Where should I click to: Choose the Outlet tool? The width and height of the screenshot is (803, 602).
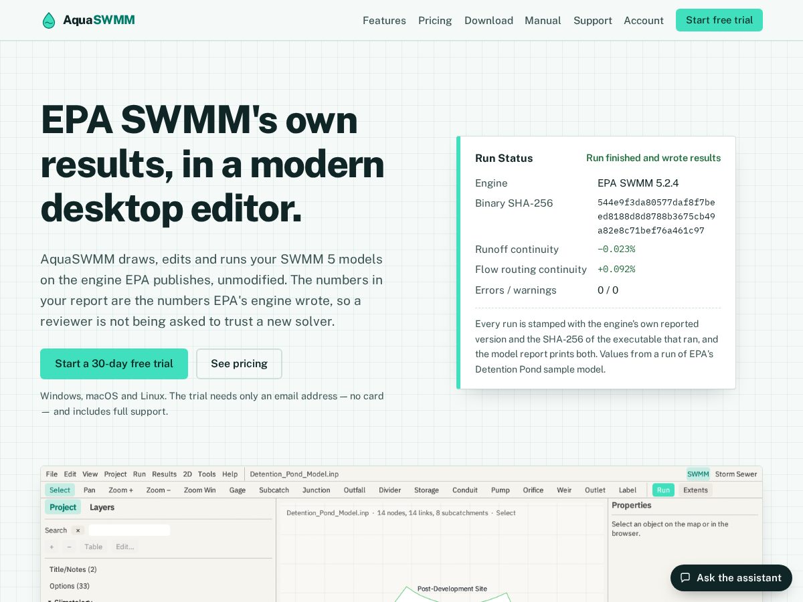(595, 490)
